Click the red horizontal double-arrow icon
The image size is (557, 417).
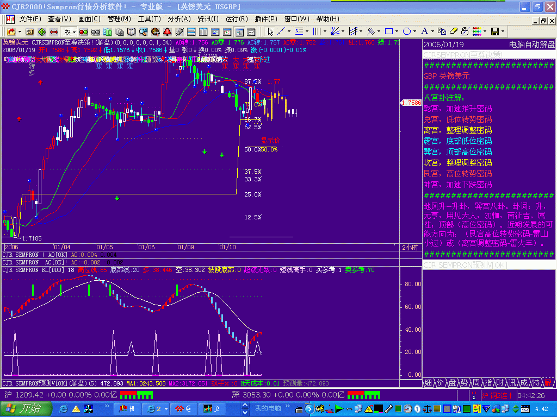(x=54, y=32)
